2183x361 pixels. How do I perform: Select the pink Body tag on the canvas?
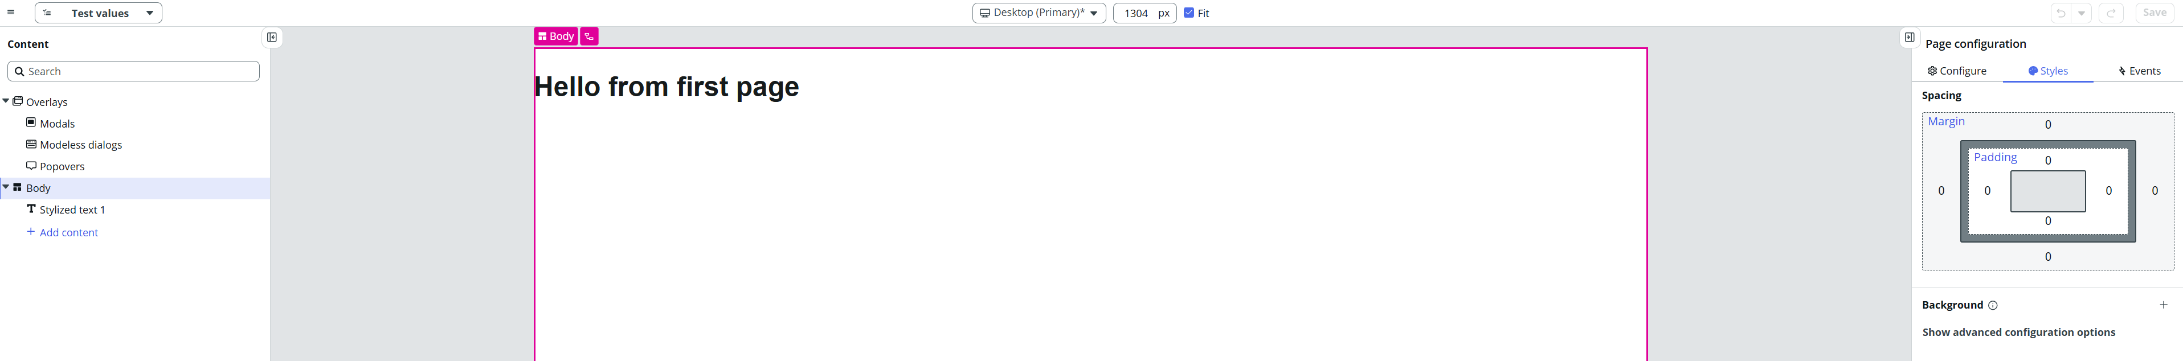556,36
